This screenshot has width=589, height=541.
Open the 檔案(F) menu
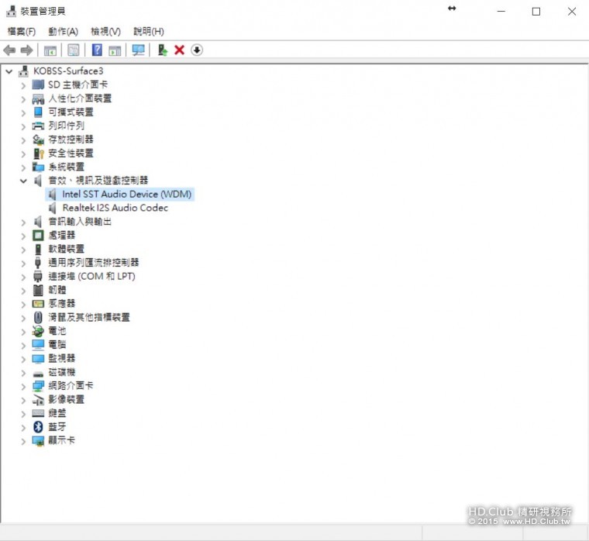coord(22,31)
